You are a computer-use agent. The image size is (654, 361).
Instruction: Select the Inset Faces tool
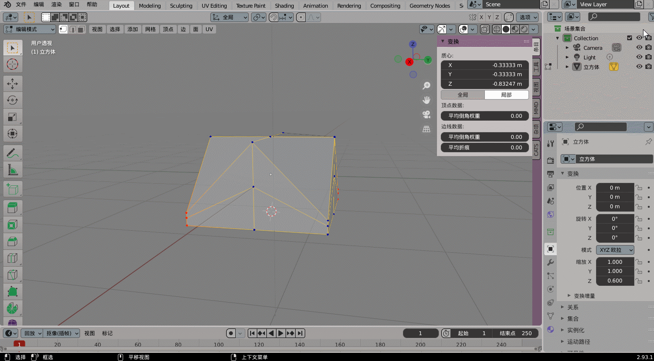point(12,225)
